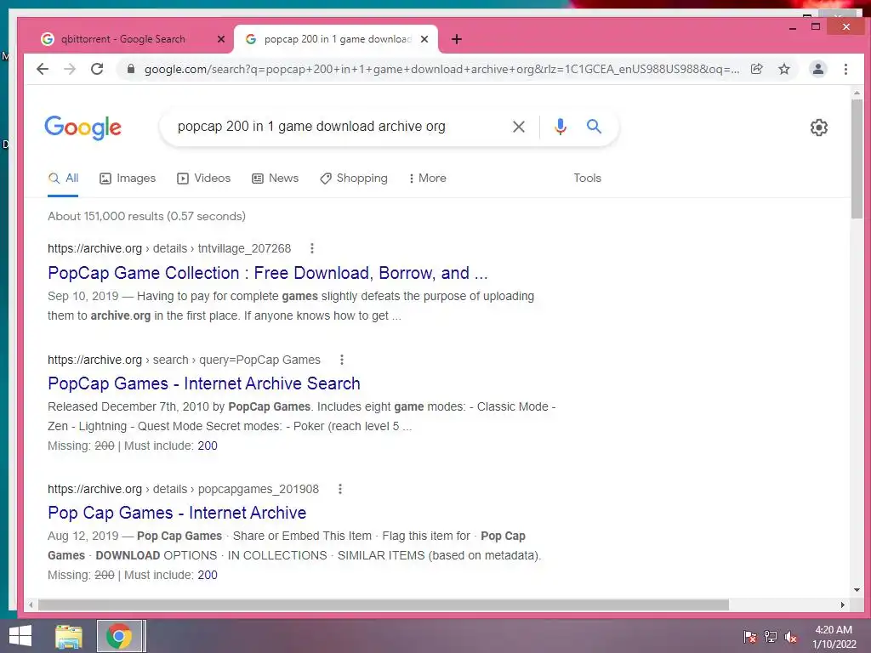871x653 pixels.
Task: Click the share page icon in the address bar
Action: [x=756, y=69]
